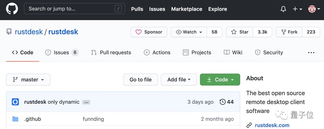Open the user avatar menu

click(314, 9)
